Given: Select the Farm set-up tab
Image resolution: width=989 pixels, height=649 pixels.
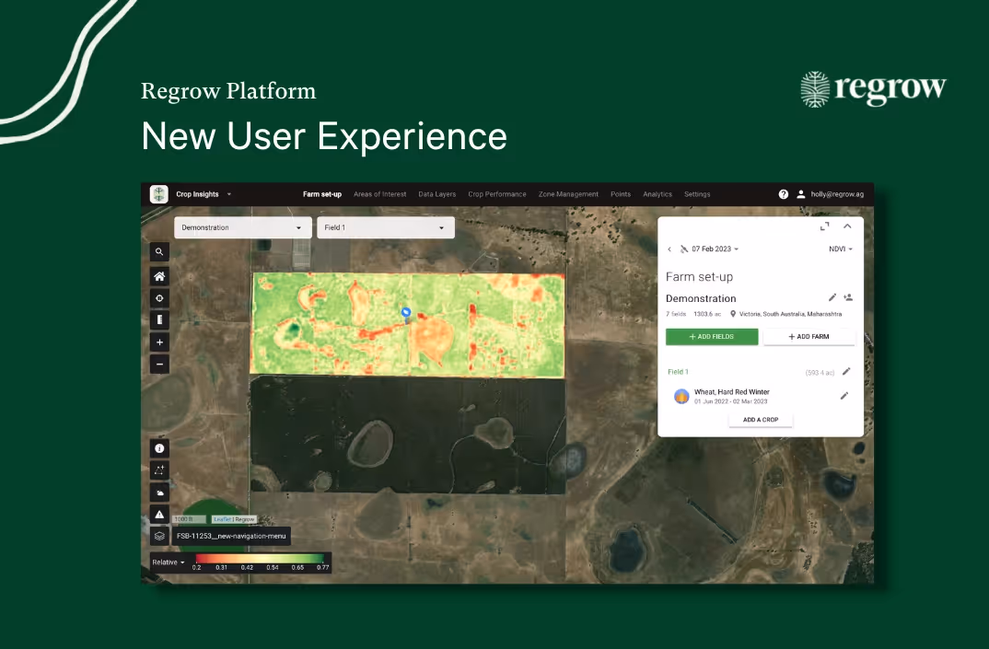Looking at the screenshot, I should point(321,194).
